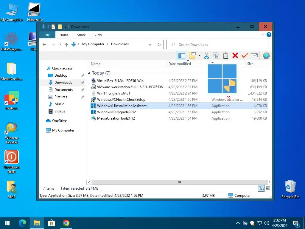Open the Home ribbon tab
305x229 pixels.
(64, 35)
